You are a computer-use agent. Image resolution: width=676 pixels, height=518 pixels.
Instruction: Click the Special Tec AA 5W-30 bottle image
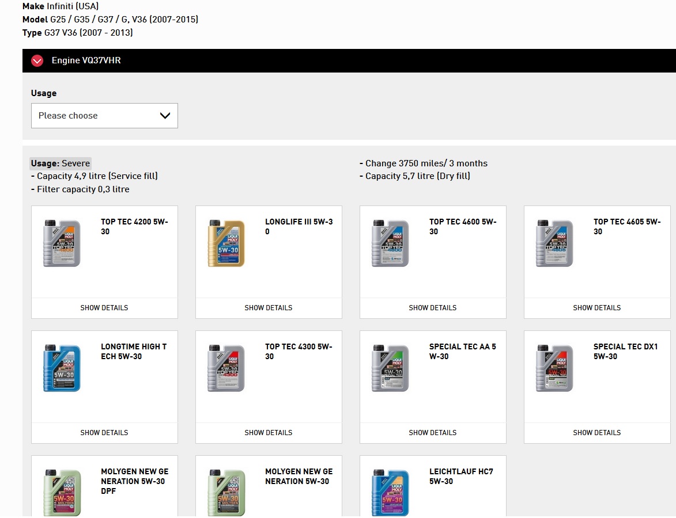tap(391, 368)
